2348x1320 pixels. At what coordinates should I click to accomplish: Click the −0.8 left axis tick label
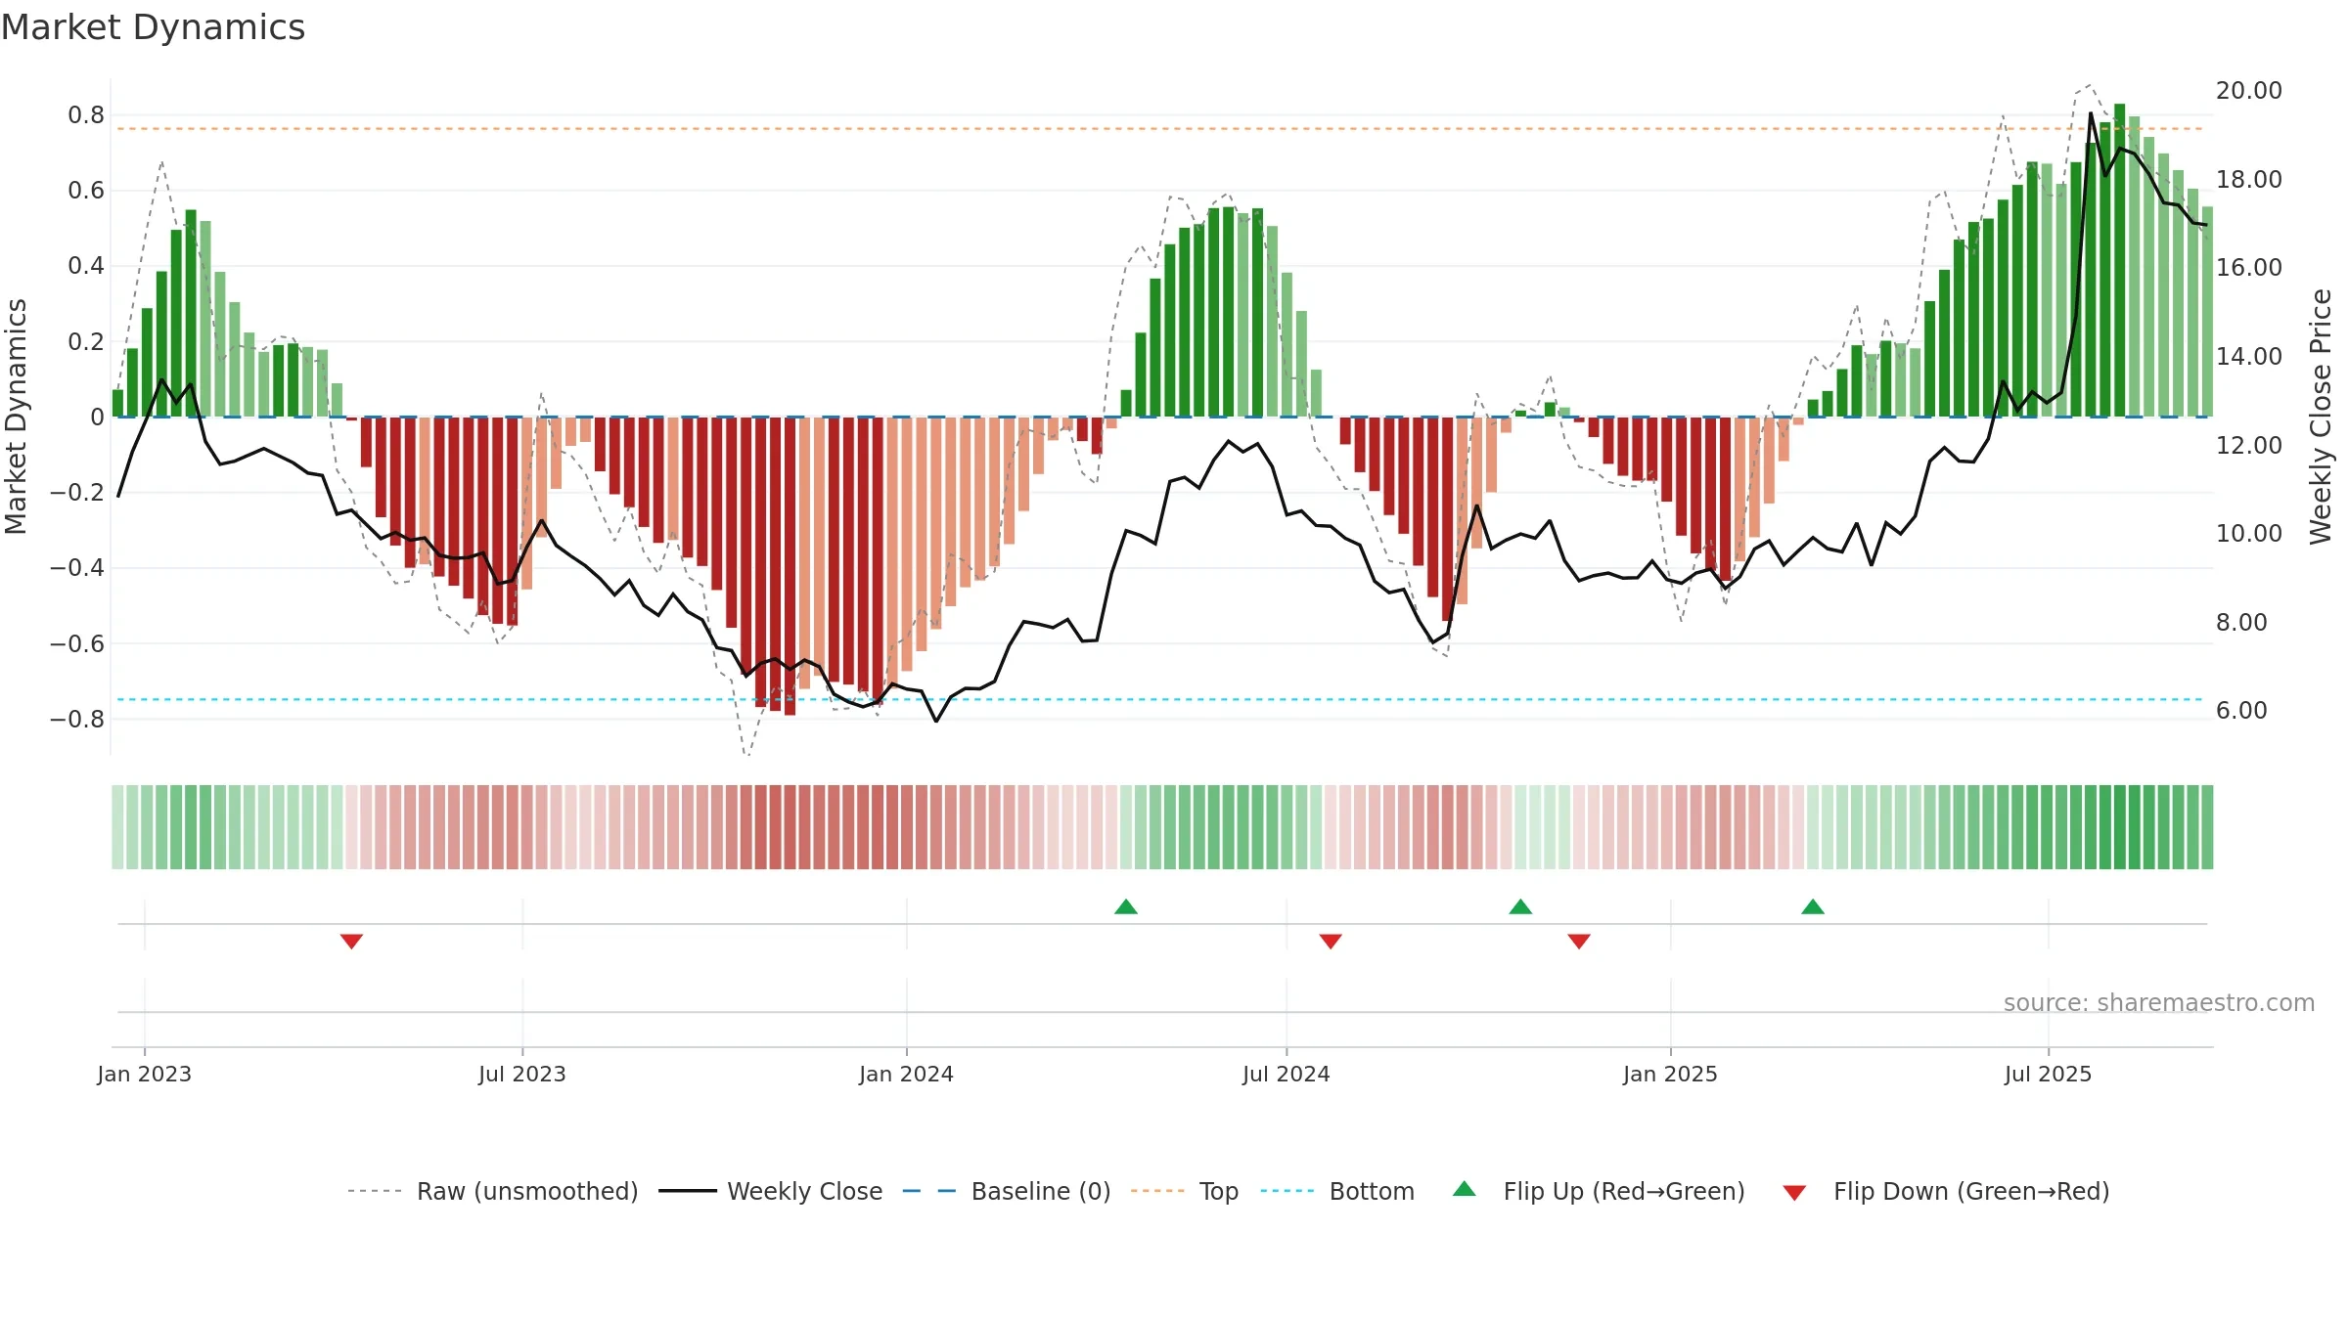click(77, 720)
